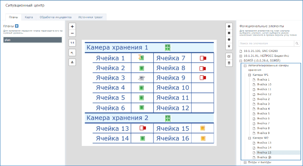The width and height of the screenshot is (303, 166).
Task: Select the plan item in plans list
Action: 33,40
